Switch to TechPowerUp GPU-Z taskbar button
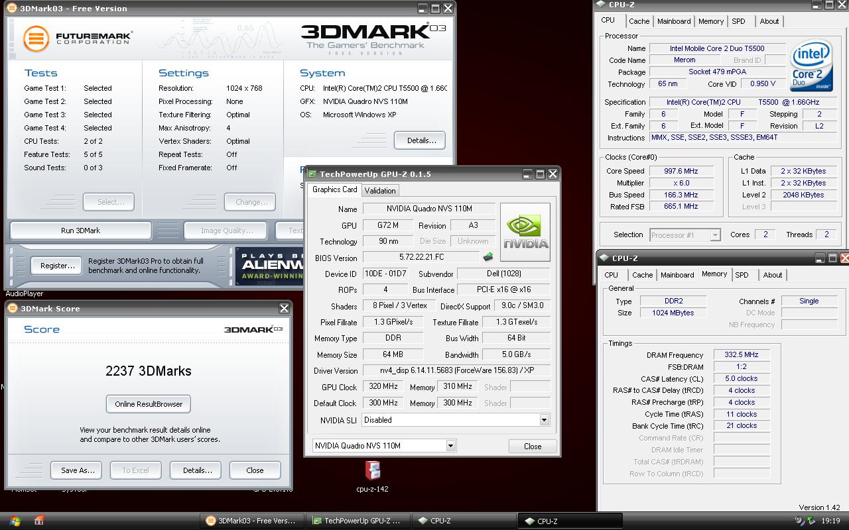Screen dimensions: 849x530 coord(358,521)
